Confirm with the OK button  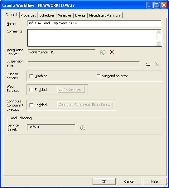(x=104, y=181)
